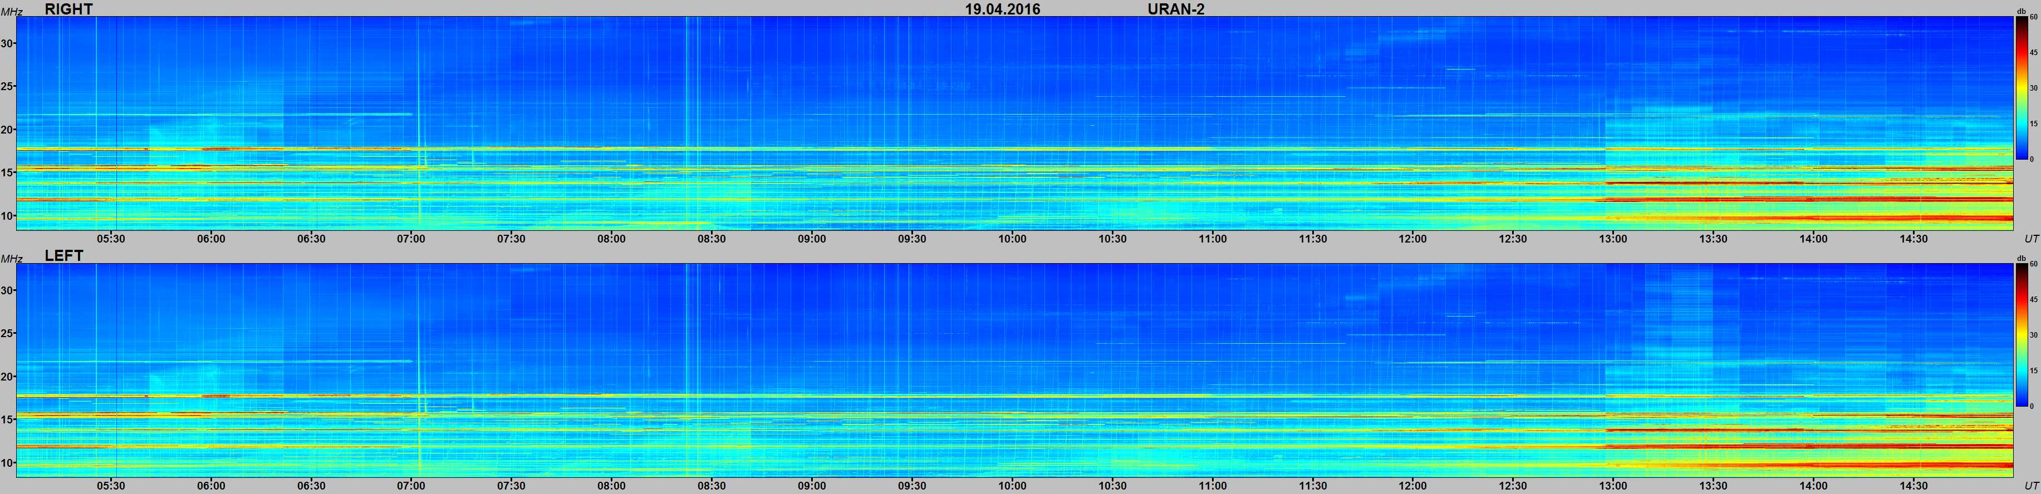
Task: Select the 12:00 time marker in LEFT panel
Action: point(1412,486)
